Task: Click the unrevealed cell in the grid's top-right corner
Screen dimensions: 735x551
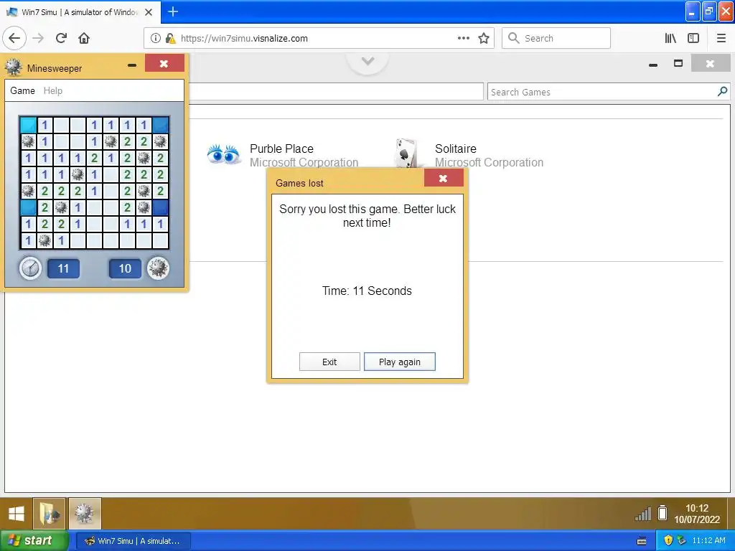Action: (x=160, y=125)
